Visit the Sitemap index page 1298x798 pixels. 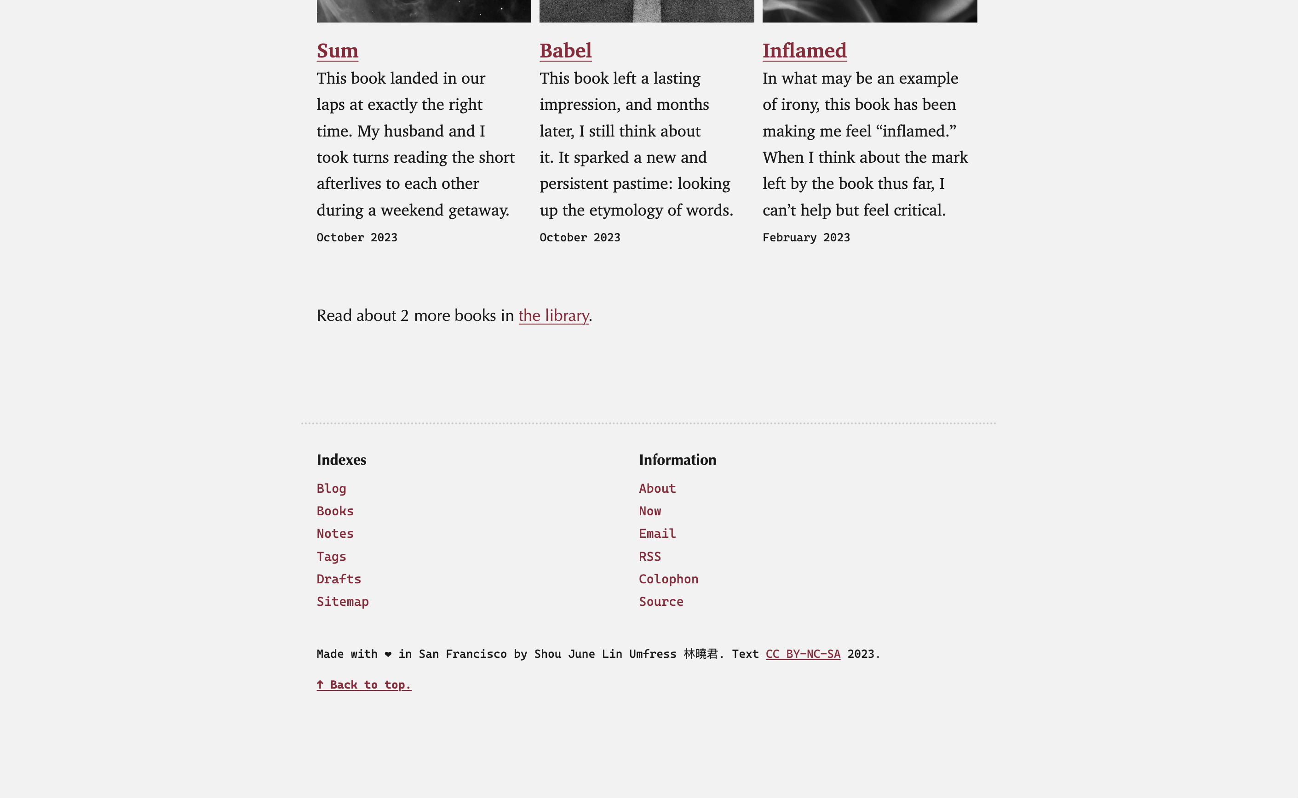tap(342, 602)
